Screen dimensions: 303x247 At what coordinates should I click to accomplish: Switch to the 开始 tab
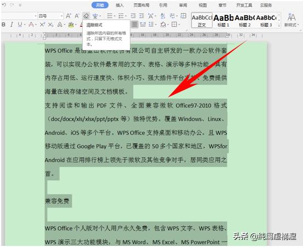point(100,5)
